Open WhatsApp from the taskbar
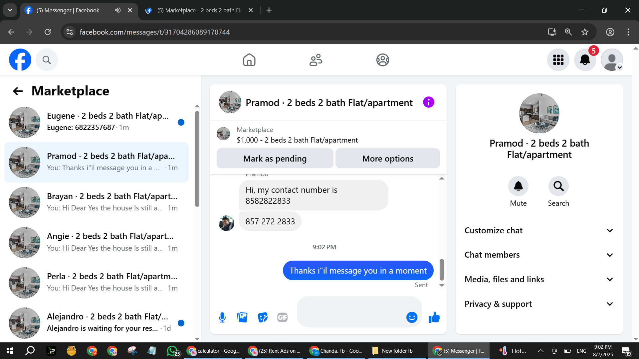The width and height of the screenshot is (639, 359). [x=173, y=351]
